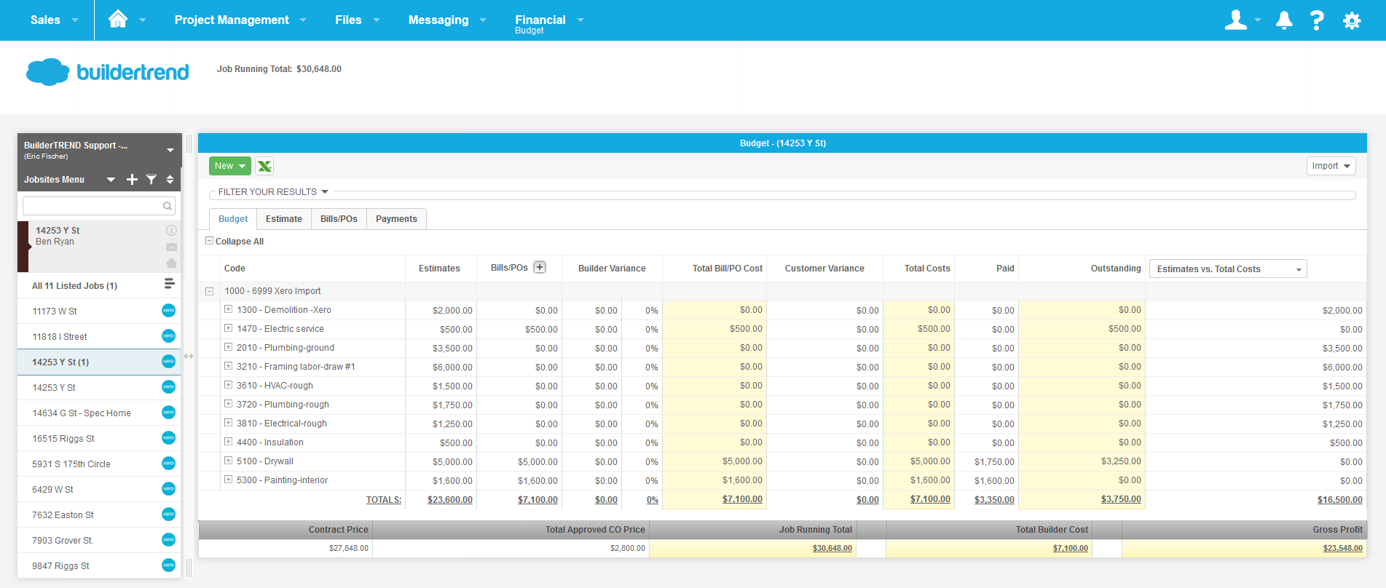Switch to the Bills/POs tab
1386x588 pixels.
(339, 219)
